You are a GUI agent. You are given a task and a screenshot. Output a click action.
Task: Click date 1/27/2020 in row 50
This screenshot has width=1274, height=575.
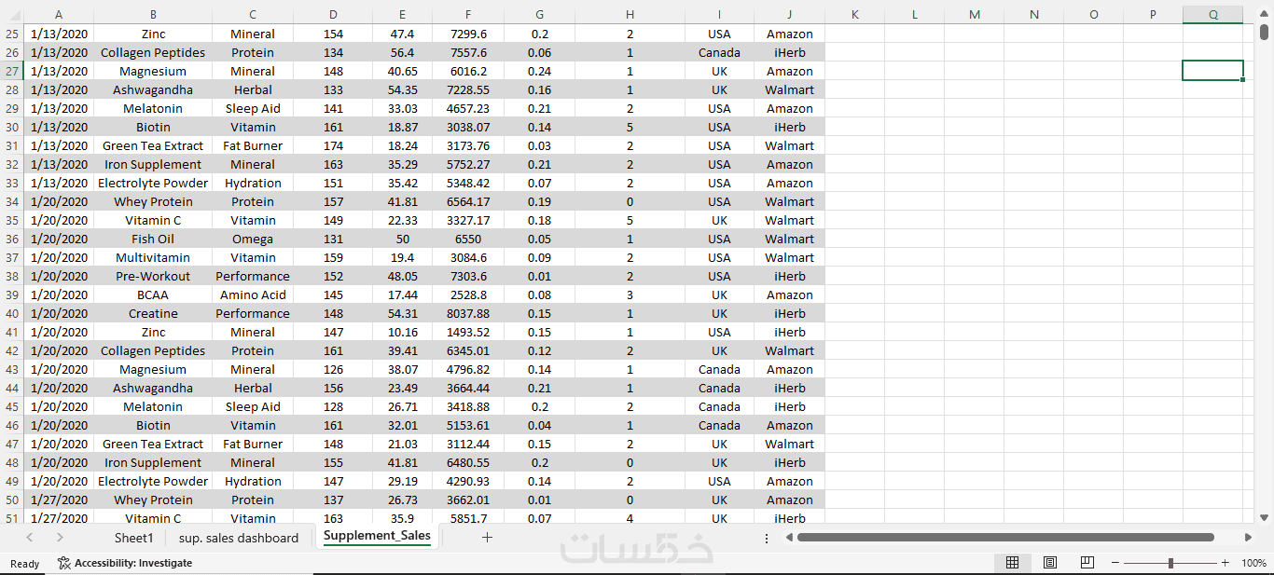59,500
